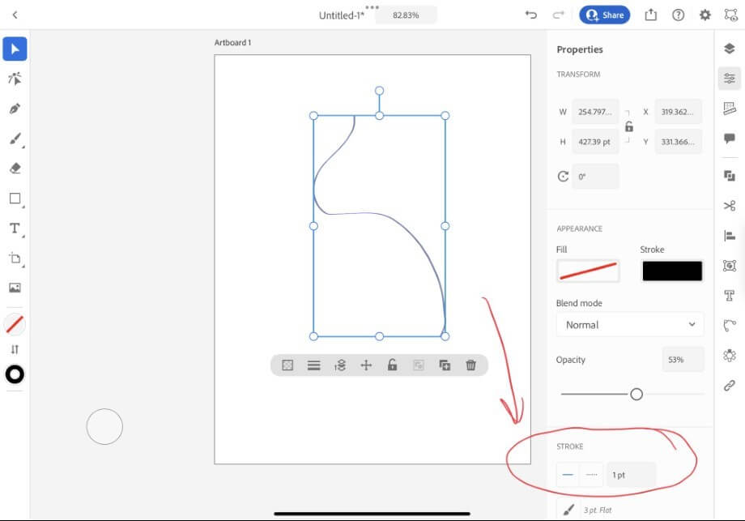Undo the last action
This screenshot has height=521, width=745.
point(530,15)
